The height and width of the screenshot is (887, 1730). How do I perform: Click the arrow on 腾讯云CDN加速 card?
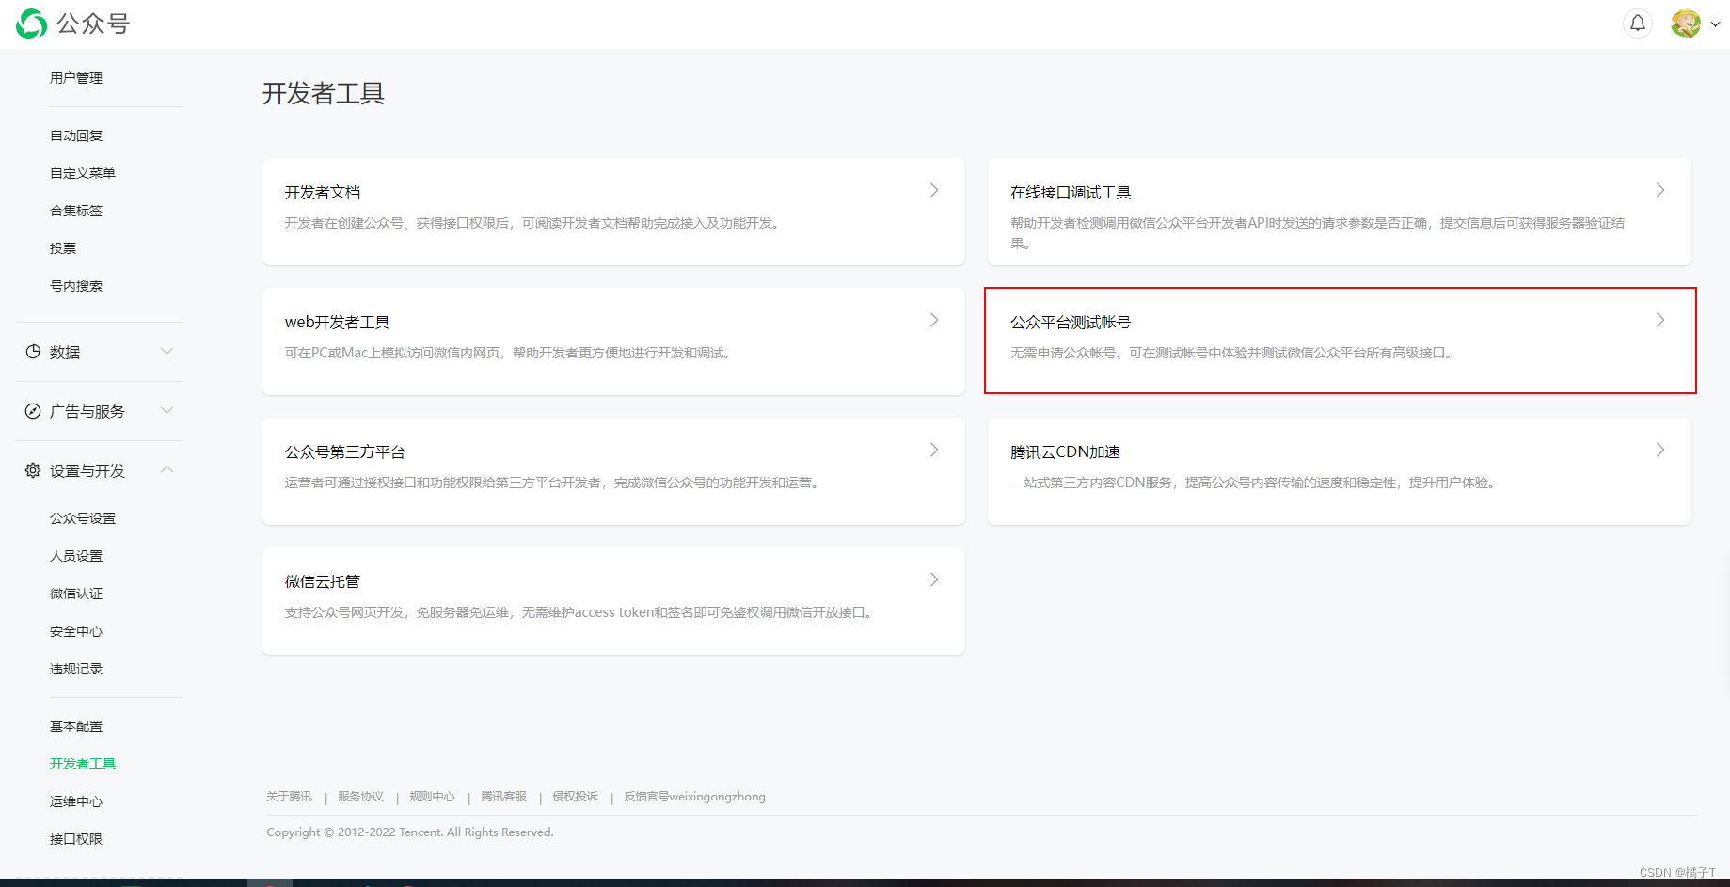(1660, 450)
